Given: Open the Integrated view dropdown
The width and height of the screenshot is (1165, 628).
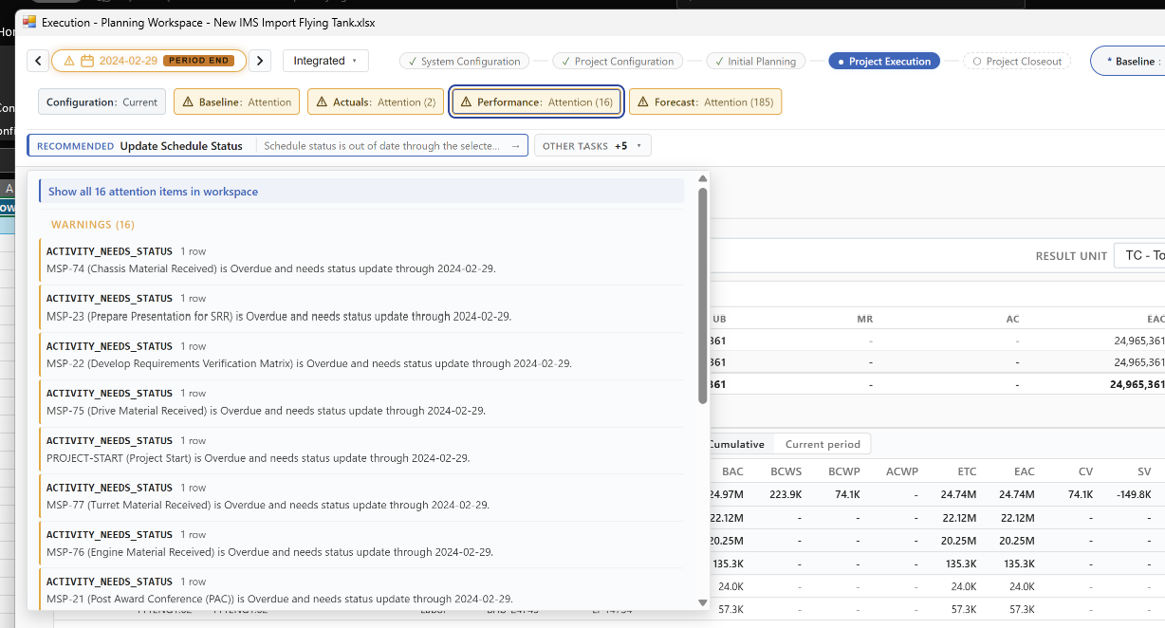Looking at the screenshot, I should [x=325, y=61].
